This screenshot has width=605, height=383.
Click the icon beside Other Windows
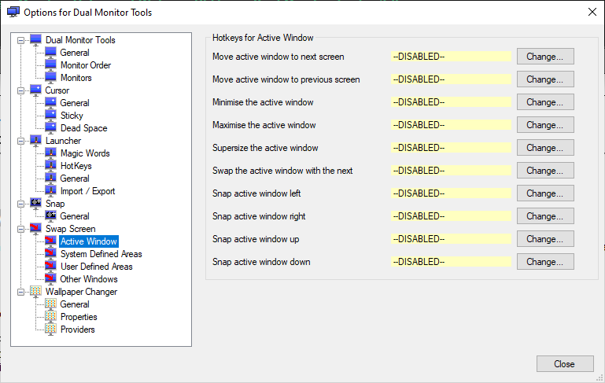(x=50, y=279)
